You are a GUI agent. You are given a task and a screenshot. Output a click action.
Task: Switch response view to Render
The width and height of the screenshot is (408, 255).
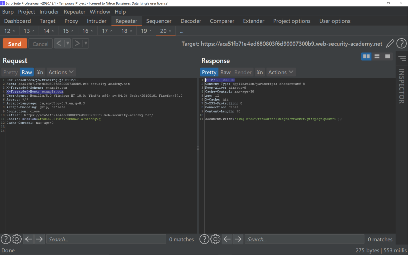click(x=243, y=72)
